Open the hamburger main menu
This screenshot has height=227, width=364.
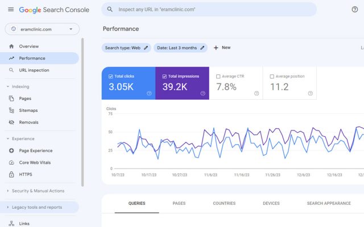pyautogui.click(x=10, y=10)
